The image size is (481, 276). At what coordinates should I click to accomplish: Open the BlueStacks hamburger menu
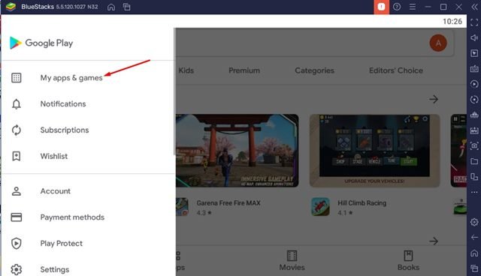pyautogui.click(x=413, y=7)
